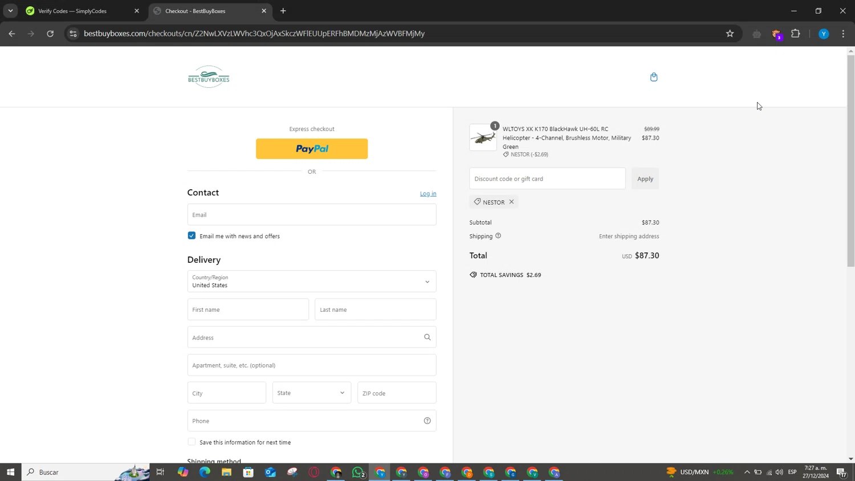Viewport: 855px width, 481px height.
Task: Open the State dropdown
Action: pos(312,393)
